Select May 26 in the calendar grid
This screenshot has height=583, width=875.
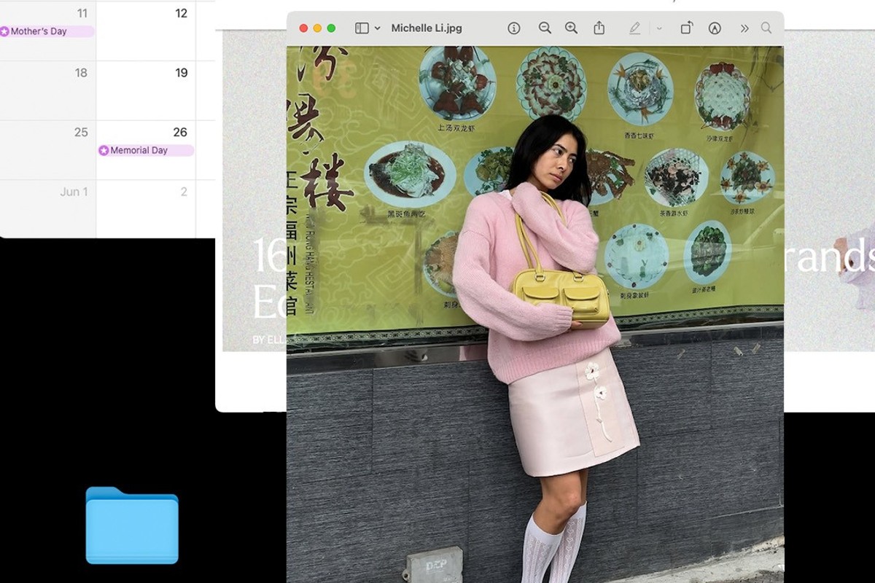pyautogui.click(x=179, y=133)
